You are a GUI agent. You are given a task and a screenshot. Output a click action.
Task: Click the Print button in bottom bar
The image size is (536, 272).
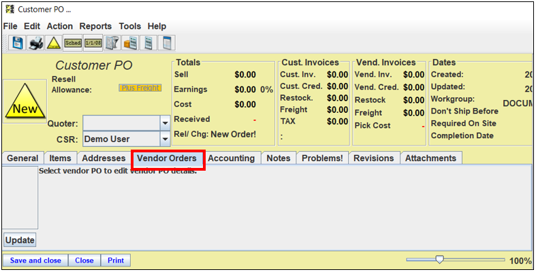tap(116, 260)
